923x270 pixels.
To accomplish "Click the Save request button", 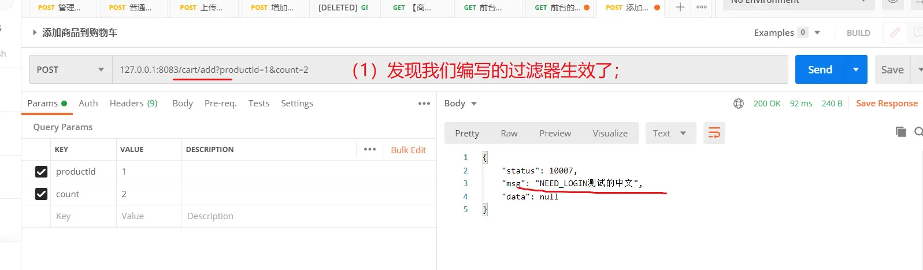I will (x=892, y=70).
